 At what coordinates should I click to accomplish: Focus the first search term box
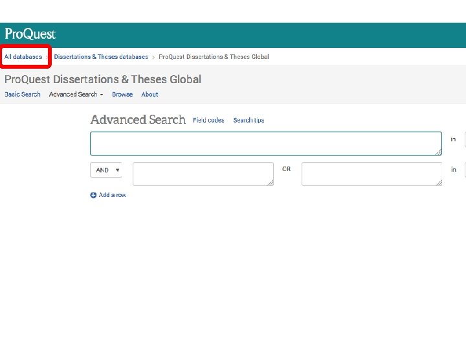pyautogui.click(x=266, y=143)
